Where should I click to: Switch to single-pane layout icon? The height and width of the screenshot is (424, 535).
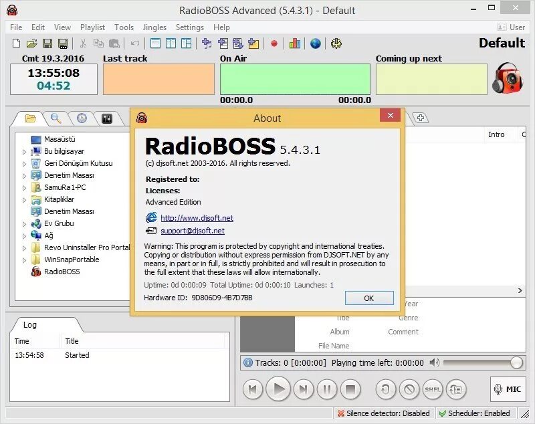tap(155, 43)
